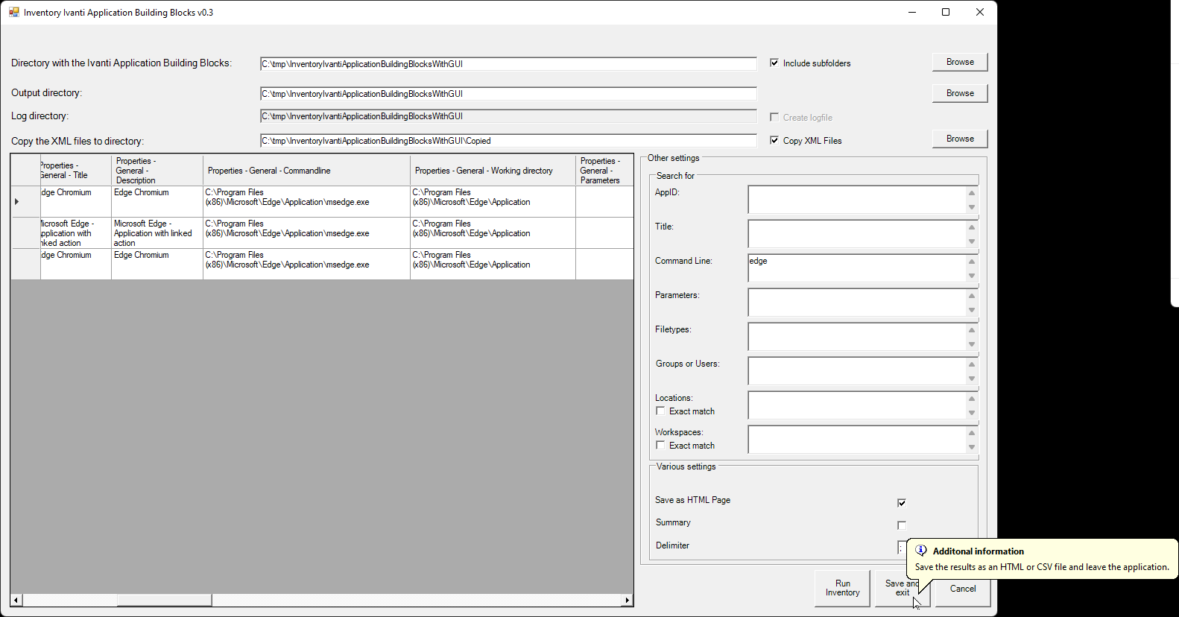
Task: Click the grid's right scroll arrow
Action: [628, 600]
